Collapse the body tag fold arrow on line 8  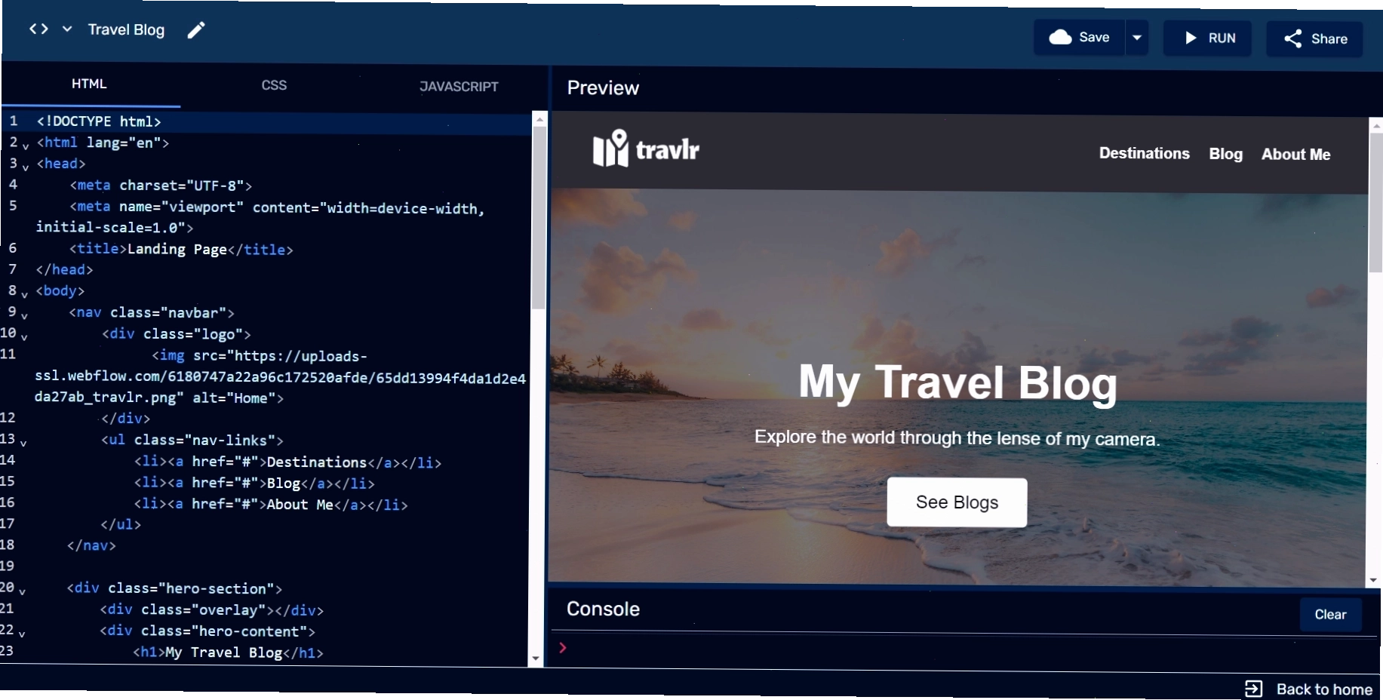[25, 294]
